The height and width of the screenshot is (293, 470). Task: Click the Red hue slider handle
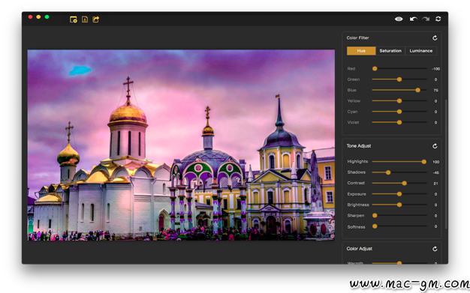[375, 68]
